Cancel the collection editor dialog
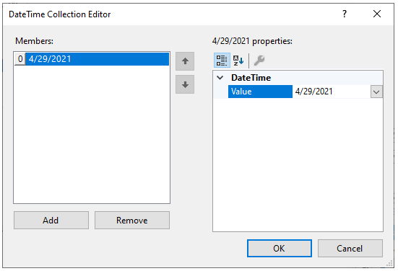Viewport: 398px width, 271px height. (x=350, y=249)
